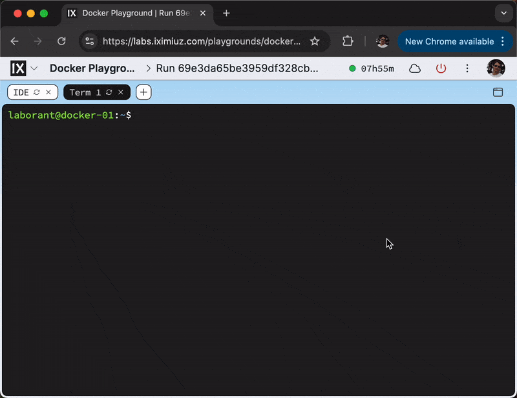This screenshot has width=517, height=398.
Task: Open the Chrome extensions puzzle icon
Action: 348,41
